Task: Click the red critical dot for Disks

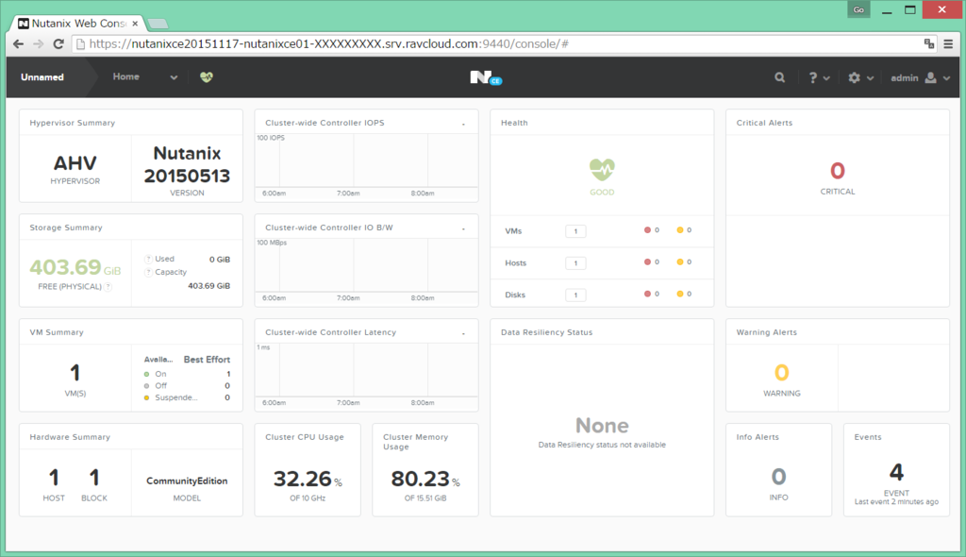Action: tap(647, 295)
